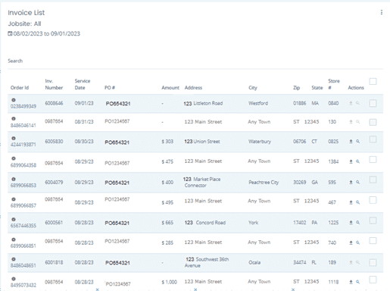Viewport: 390px width, 291px height.
Task: Check the box for the Westford row
Action: 373,103
